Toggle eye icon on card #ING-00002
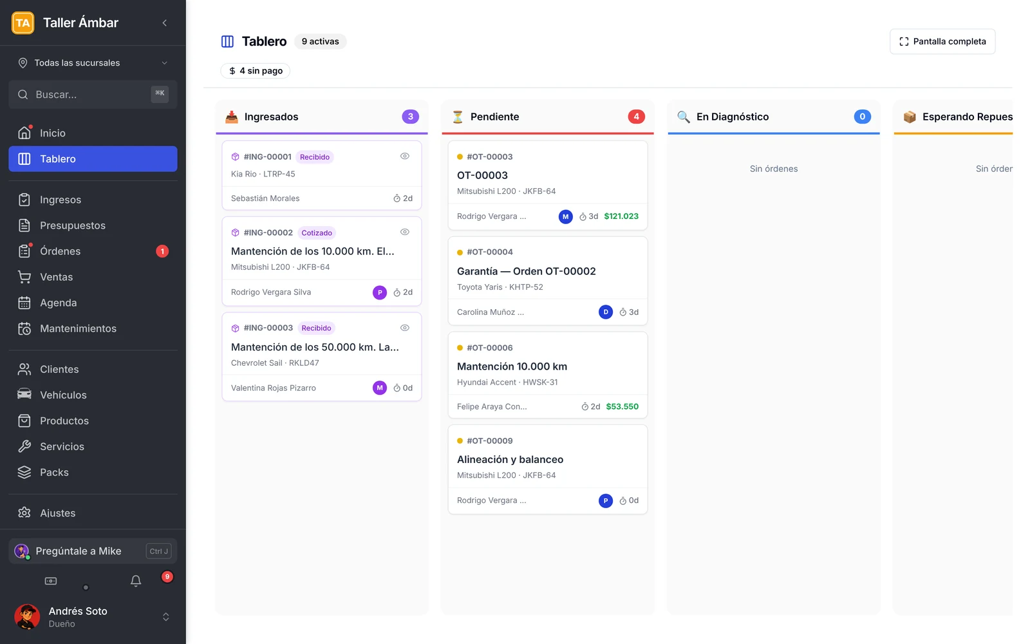This screenshot has height=644, width=1030. coord(405,232)
